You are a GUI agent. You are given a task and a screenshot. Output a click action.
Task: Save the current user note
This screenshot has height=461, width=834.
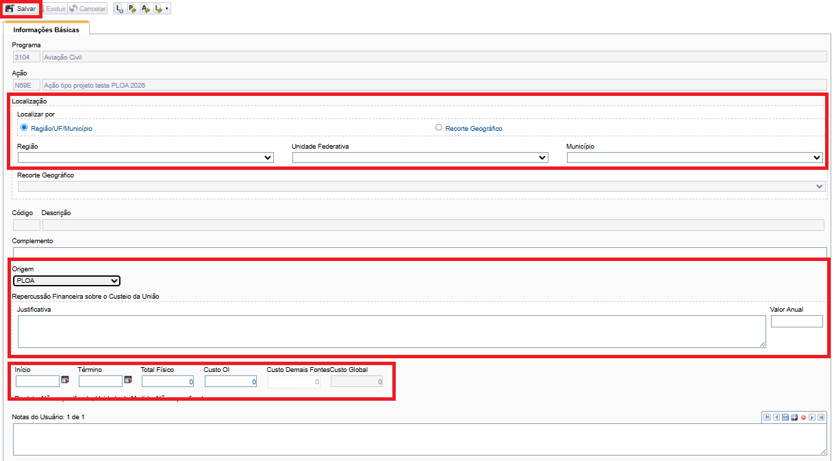(x=785, y=417)
